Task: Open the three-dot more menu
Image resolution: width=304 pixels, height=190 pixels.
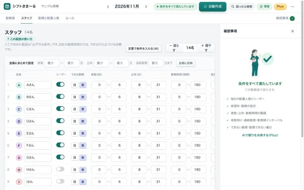Action: [292, 6]
